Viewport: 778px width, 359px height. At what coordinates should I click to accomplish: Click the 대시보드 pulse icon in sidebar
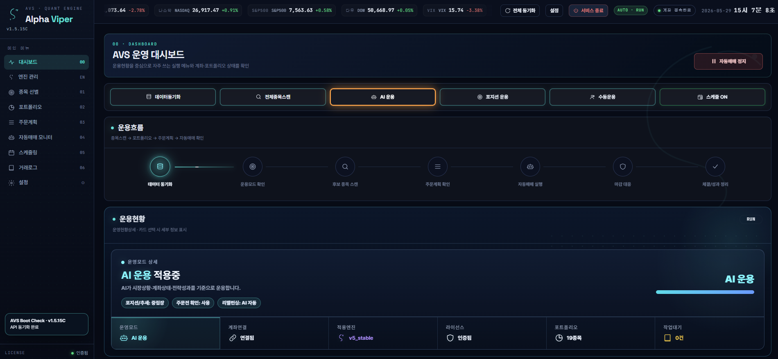[x=11, y=62]
